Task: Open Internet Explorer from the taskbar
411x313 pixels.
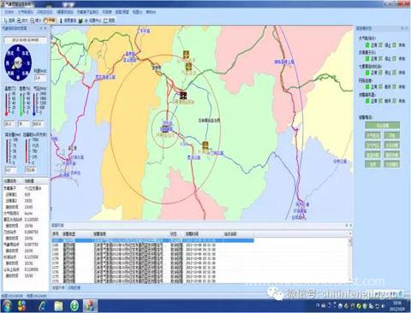Action: point(42,306)
